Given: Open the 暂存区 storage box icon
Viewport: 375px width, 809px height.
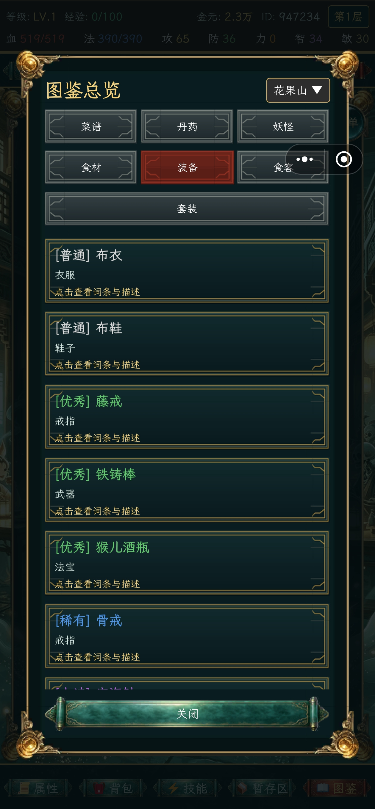Looking at the screenshot, I should 242,788.
